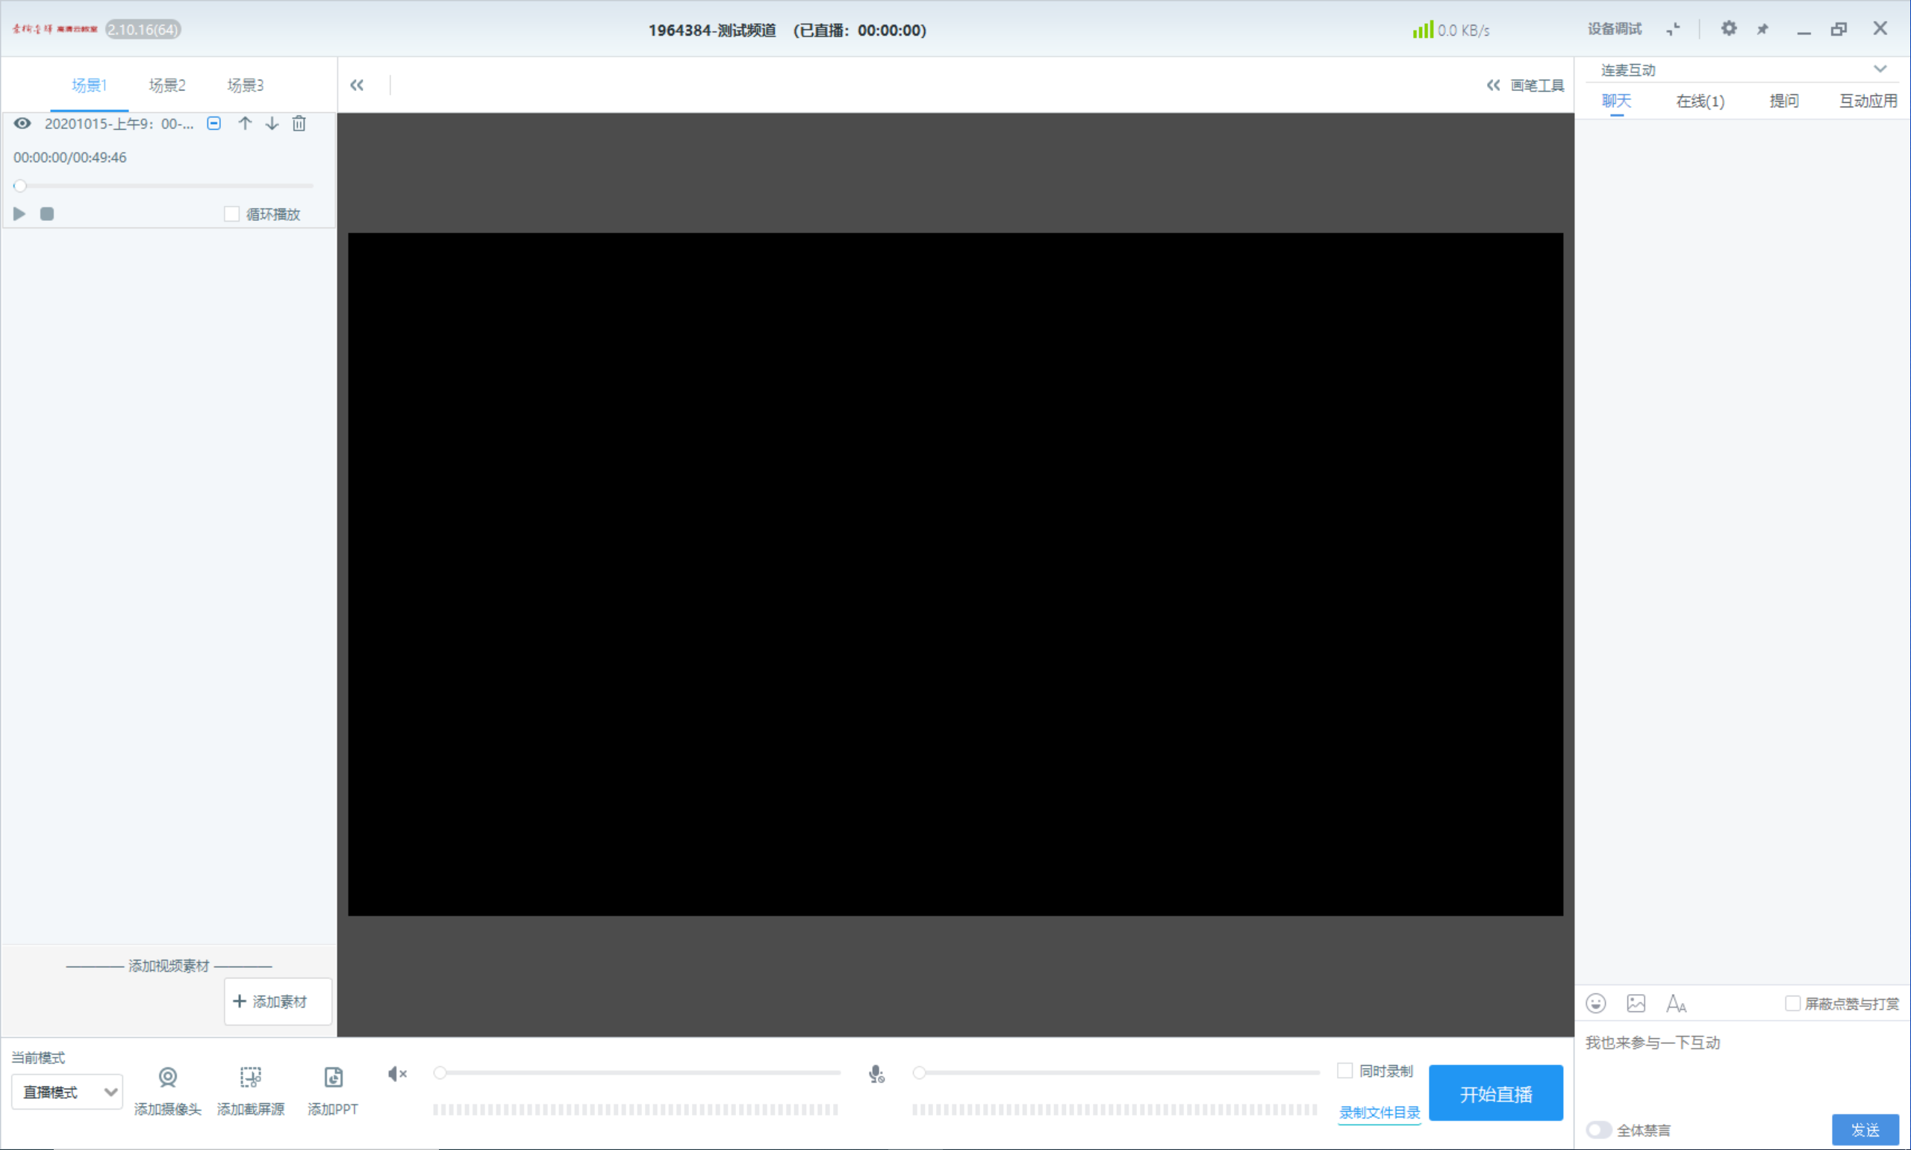1911x1150 pixels.
Task: Expand the 画笔工具 brush tools
Action: [x=1525, y=85]
